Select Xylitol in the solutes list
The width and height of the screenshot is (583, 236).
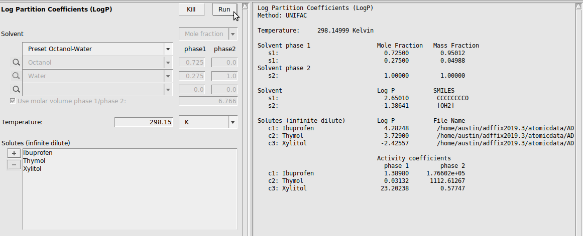click(32, 169)
